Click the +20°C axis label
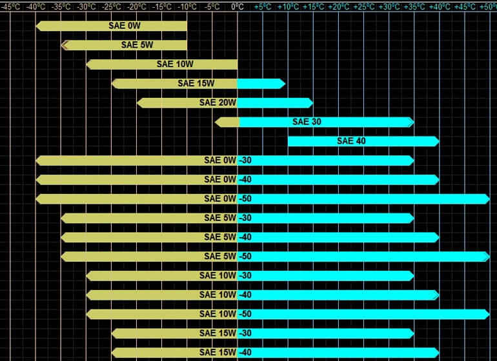The height and width of the screenshot is (361, 497). 338,6
